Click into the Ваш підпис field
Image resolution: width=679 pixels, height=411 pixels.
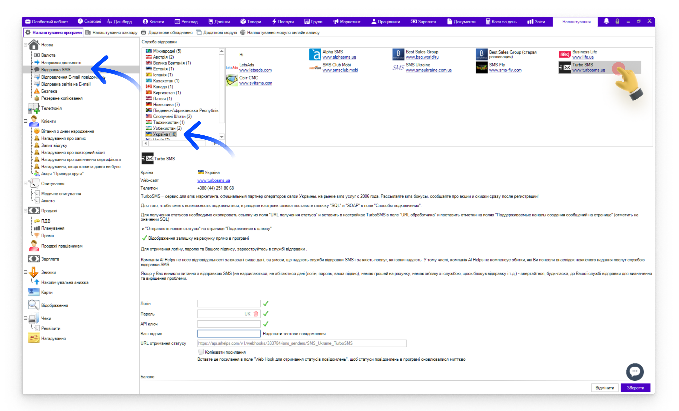[229, 334]
